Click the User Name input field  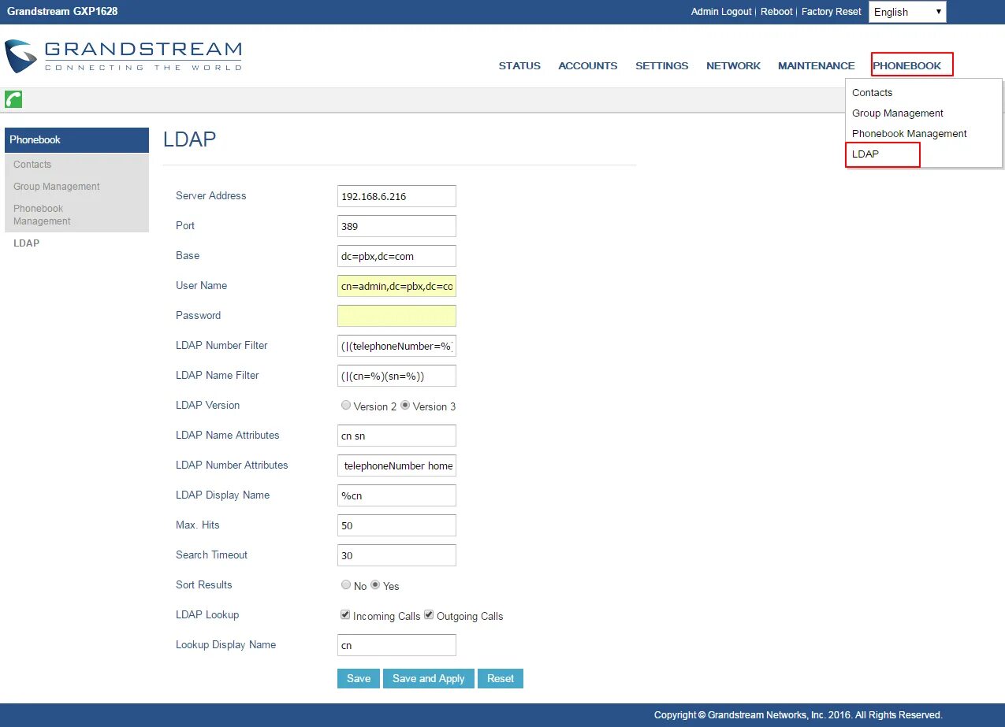[396, 286]
